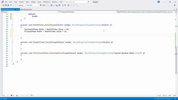The width and height of the screenshot is (178, 100).
Task: Open the Tools menu
Action: click(x=39, y=2)
